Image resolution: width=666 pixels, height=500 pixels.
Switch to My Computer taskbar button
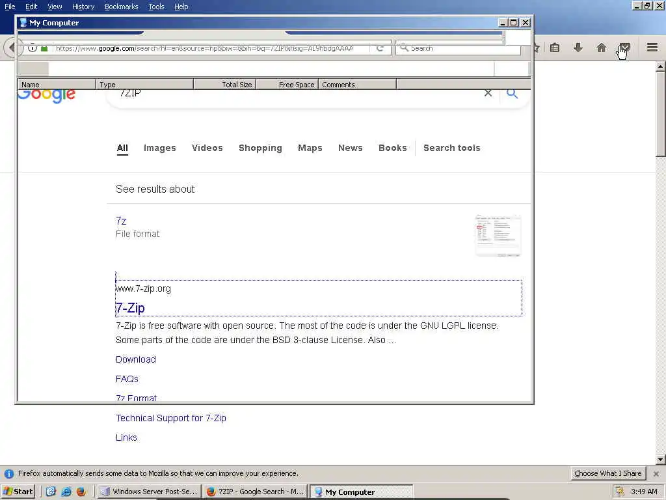click(x=361, y=492)
